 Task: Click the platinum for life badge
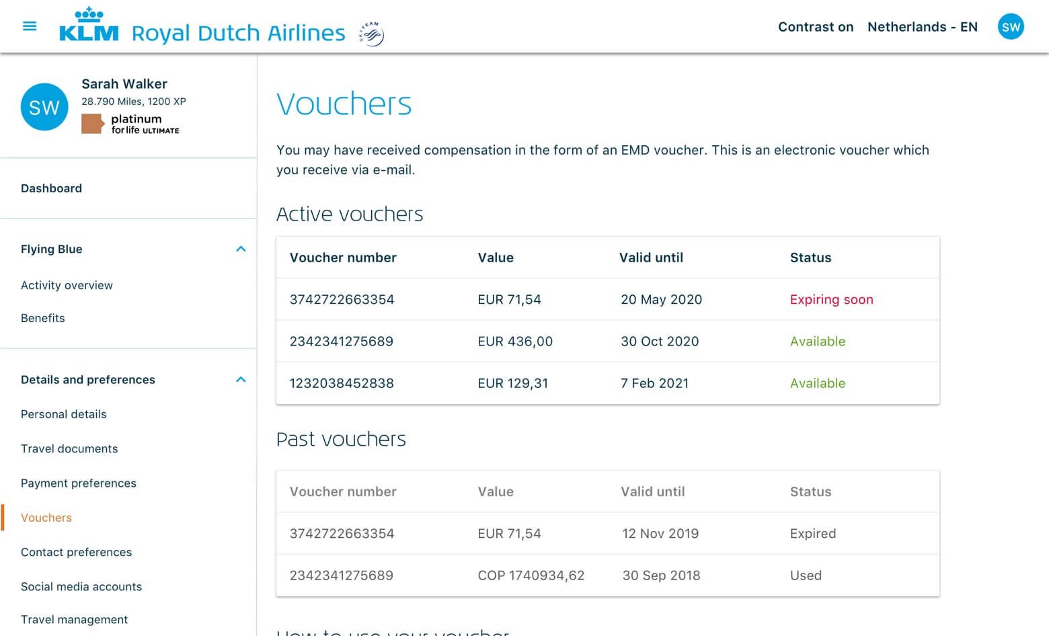pyautogui.click(x=130, y=124)
